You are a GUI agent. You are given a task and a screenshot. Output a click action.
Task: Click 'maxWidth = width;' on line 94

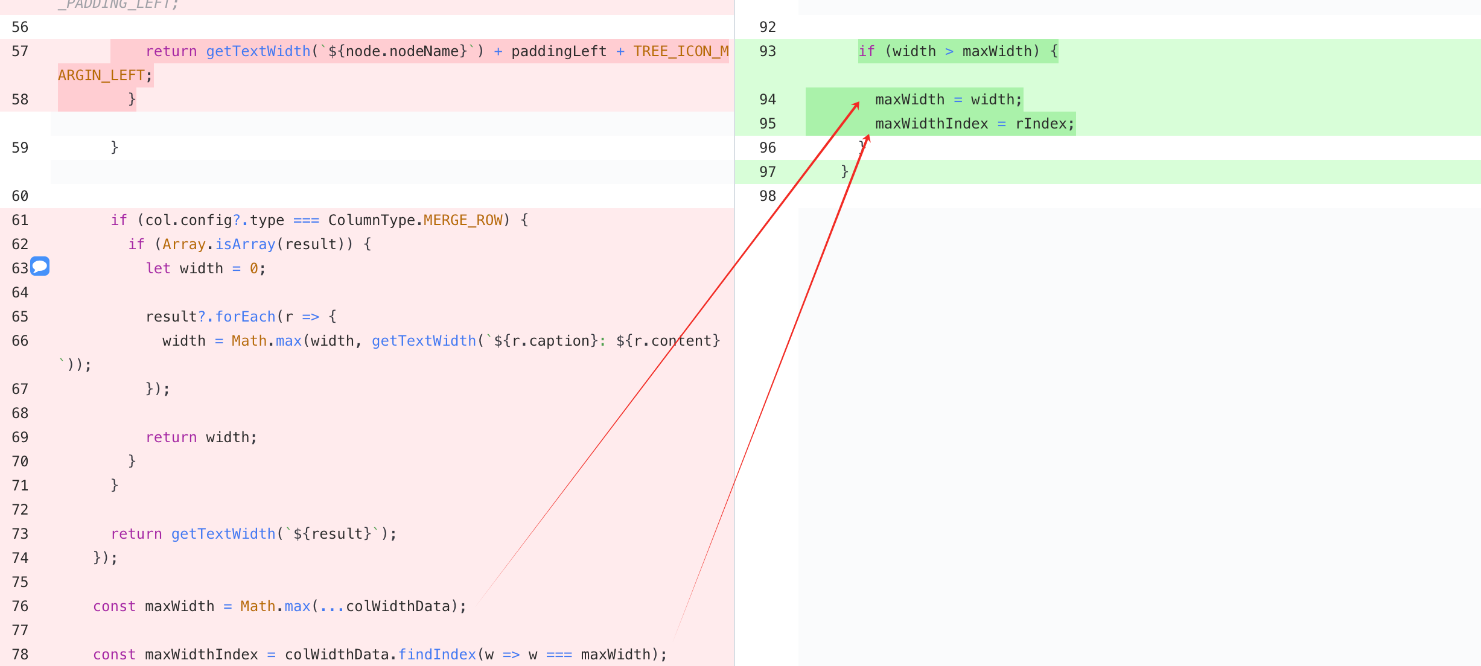click(949, 100)
